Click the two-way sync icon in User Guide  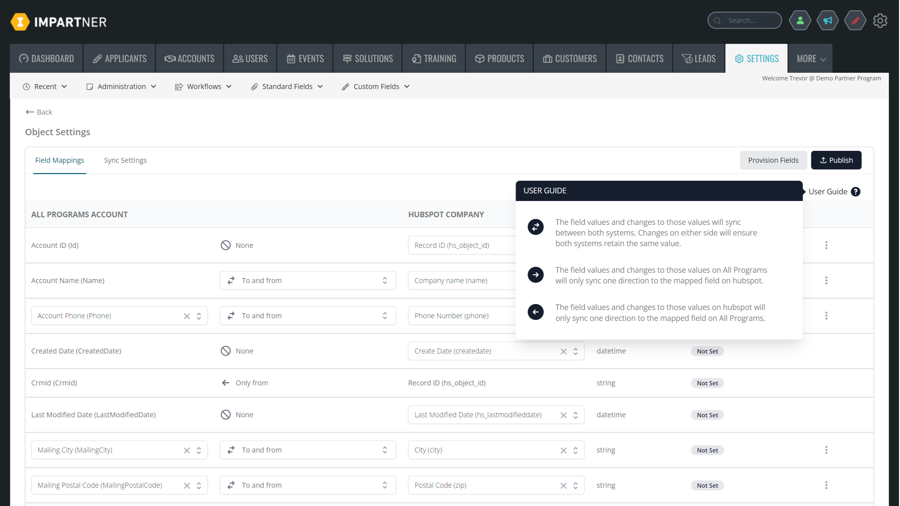coord(536,227)
